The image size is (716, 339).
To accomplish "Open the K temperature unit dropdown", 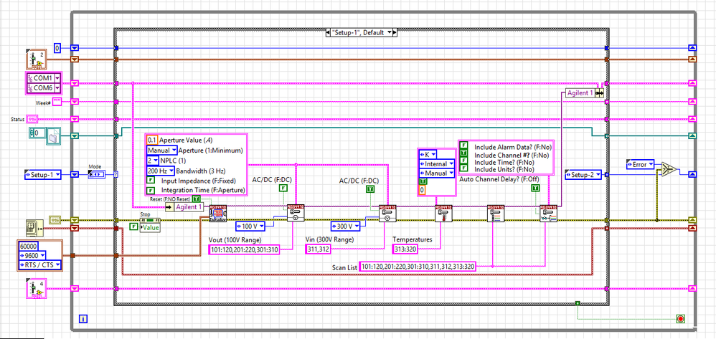I will pyautogui.click(x=428, y=154).
